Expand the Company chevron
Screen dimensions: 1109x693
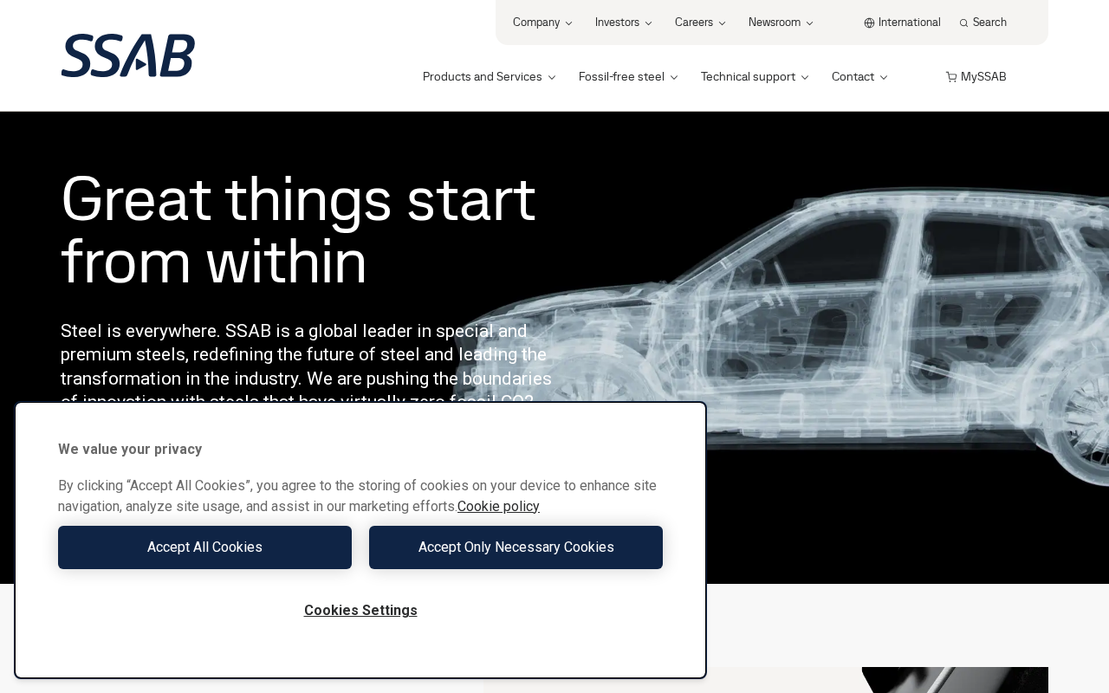click(x=568, y=23)
